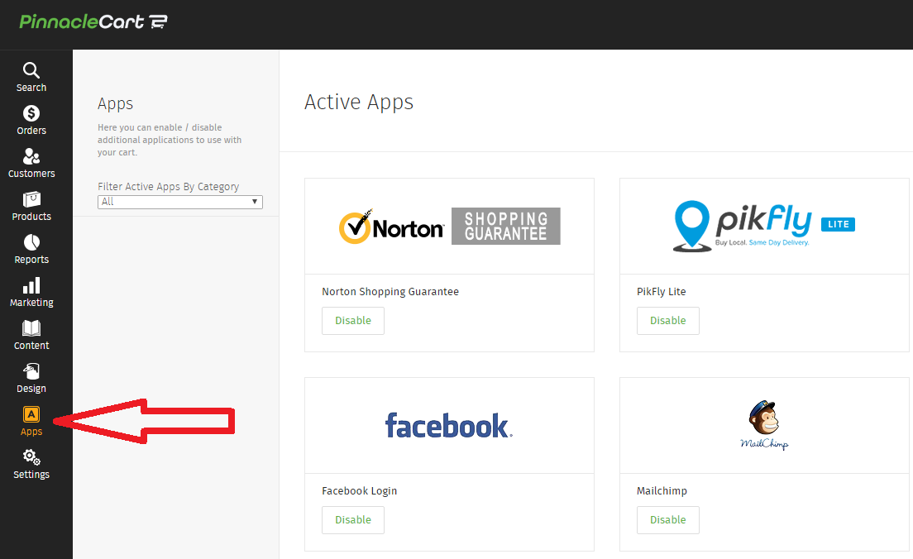The width and height of the screenshot is (913, 559).
Task: Open Products box icon in sidebar
Action: (x=31, y=199)
